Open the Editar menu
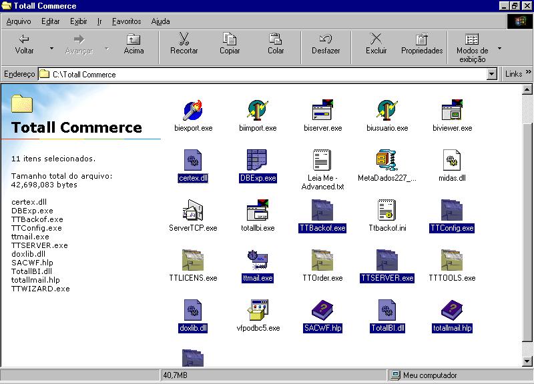The height and width of the screenshot is (384, 534). 51,21
